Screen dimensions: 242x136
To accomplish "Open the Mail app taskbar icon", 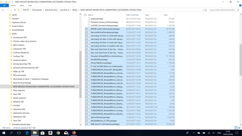I will pos(66,133).
